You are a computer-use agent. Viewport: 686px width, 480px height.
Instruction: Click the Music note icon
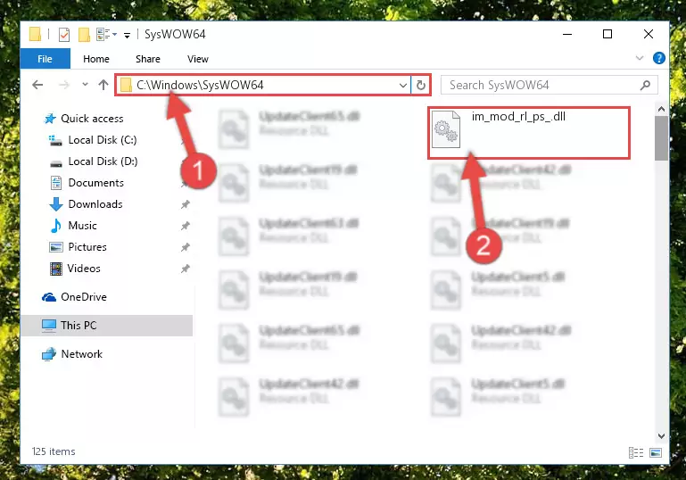56,226
